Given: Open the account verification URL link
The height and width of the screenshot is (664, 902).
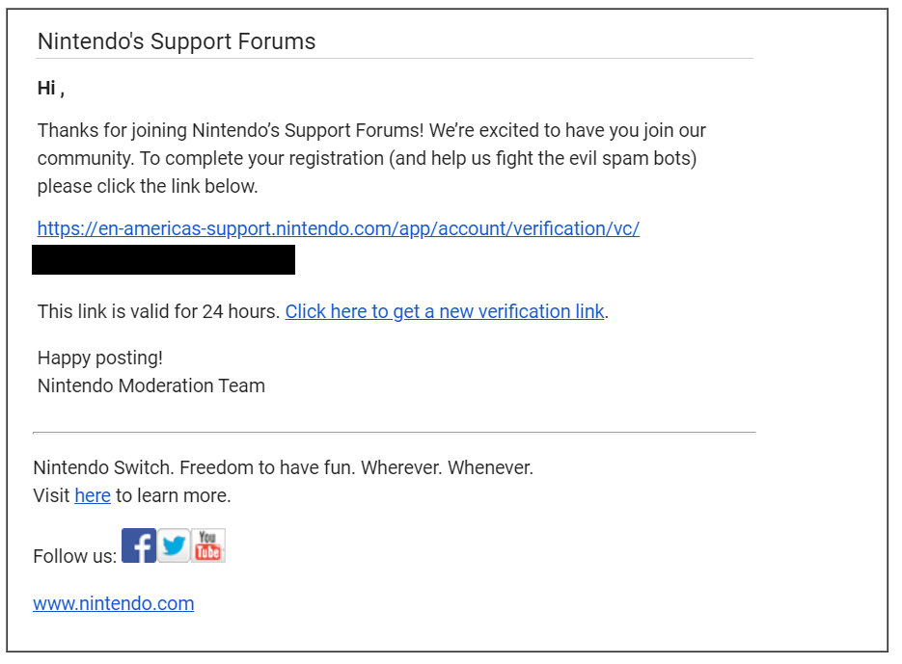Looking at the screenshot, I should click(x=338, y=228).
